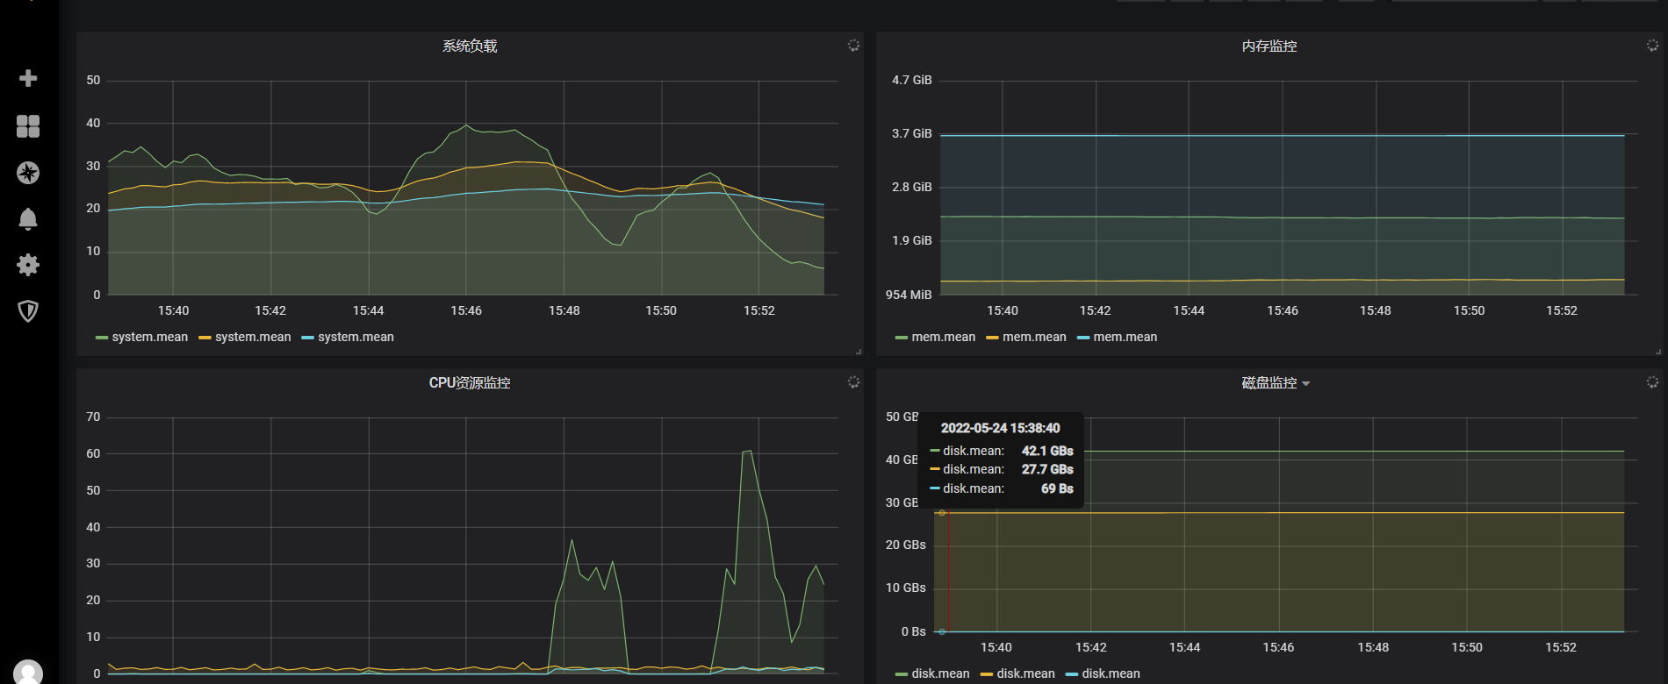Open the 内存监控 panel title menu

[x=1269, y=46]
